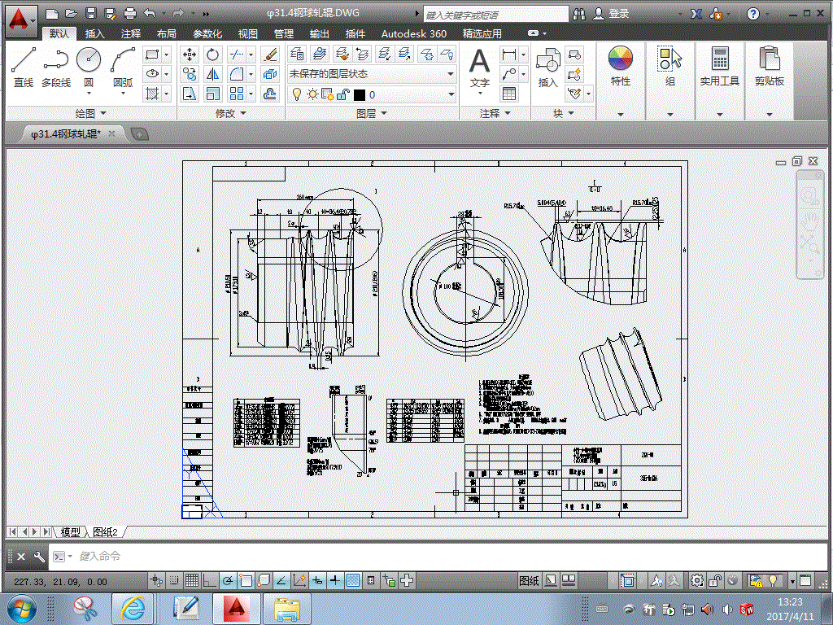Screen dimensions: 833x625
Task: Click the black layer color swatch
Action: coord(360,94)
